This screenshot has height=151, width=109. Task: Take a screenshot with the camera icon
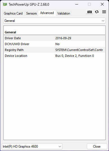[90, 12]
